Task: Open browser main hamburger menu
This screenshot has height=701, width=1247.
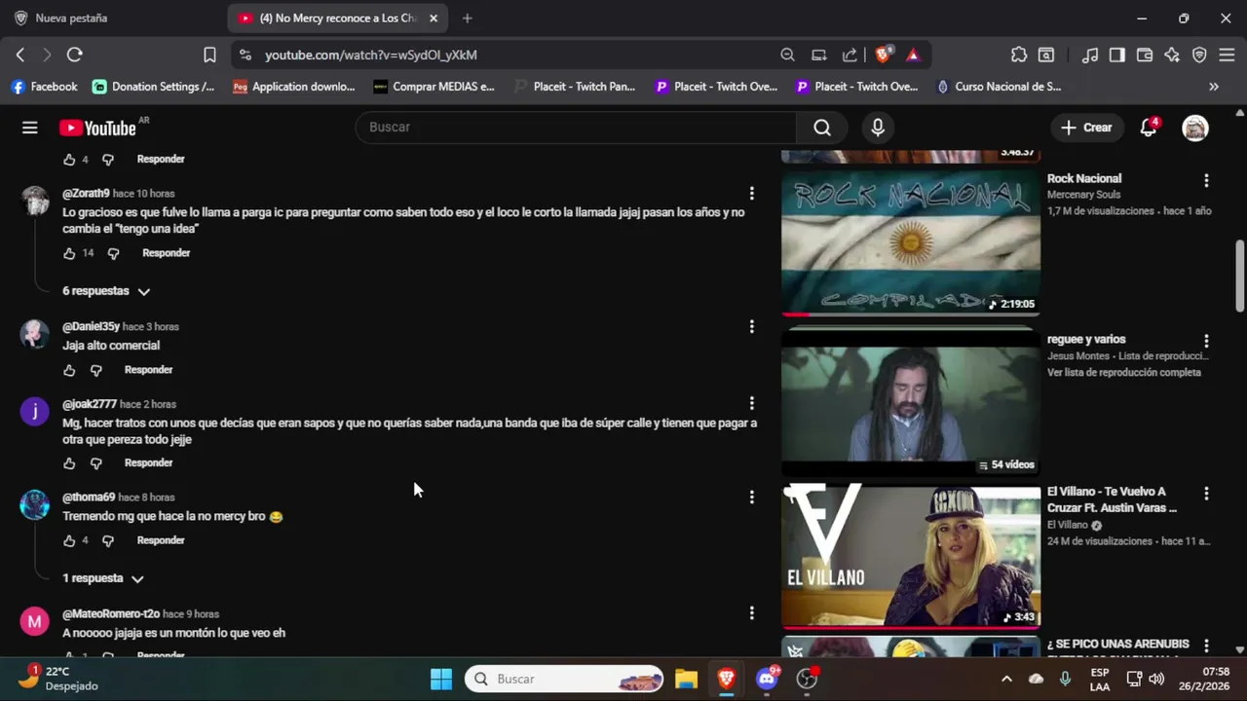Action: point(1228,55)
